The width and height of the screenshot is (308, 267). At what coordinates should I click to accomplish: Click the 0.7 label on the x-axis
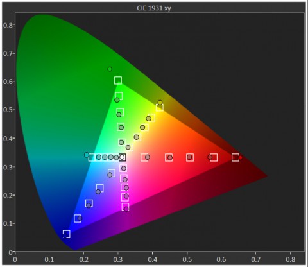(x=256, y=259)
